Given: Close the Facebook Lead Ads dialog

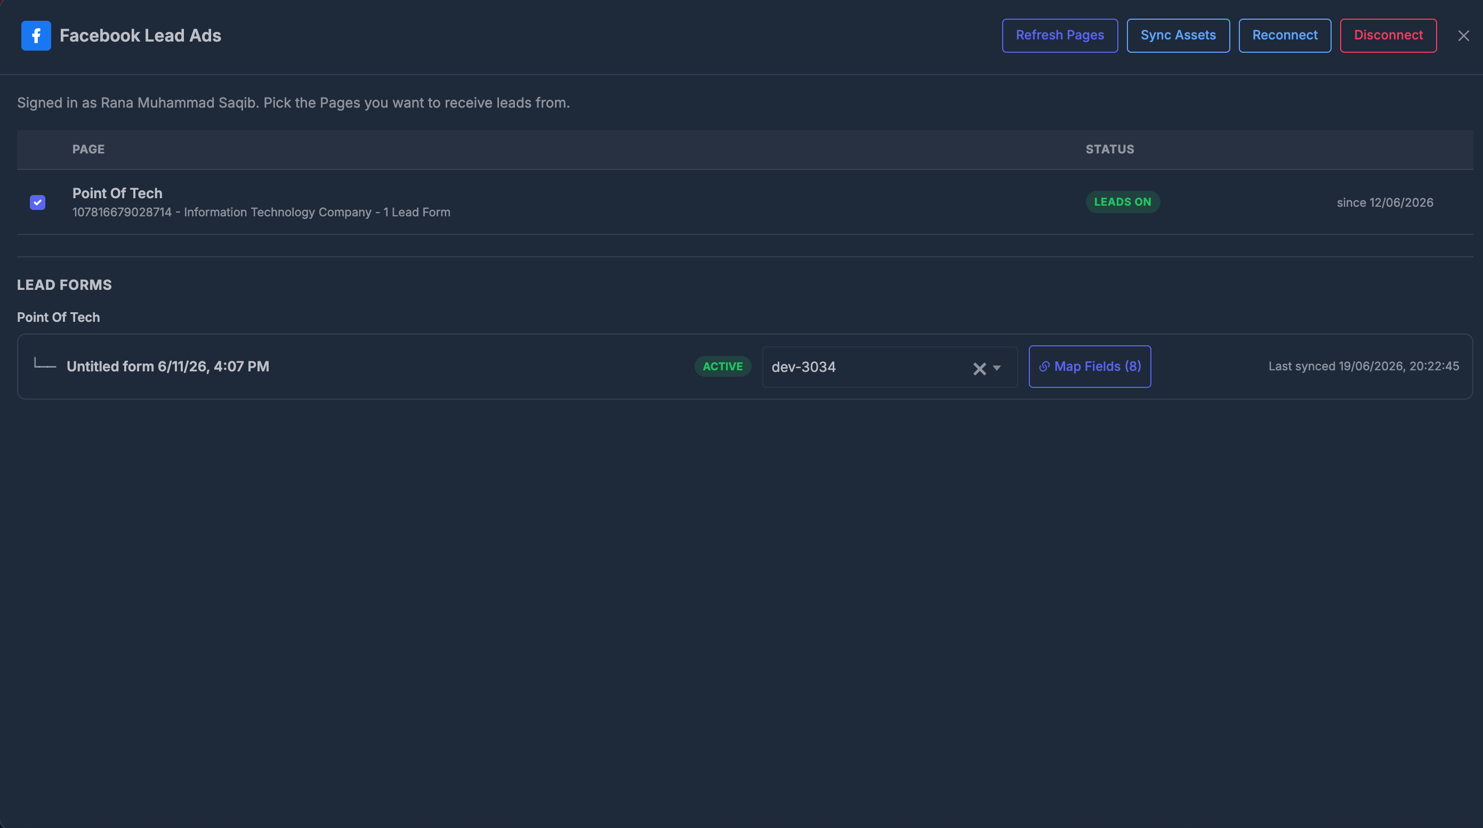Looking at the screenshot, I should pos(1463,36).
